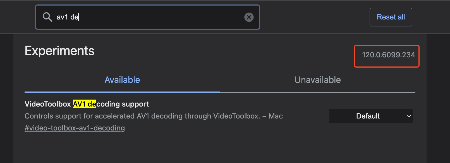
Task: Open the Default dropdown for VideoToolbox AV1
Action: point(371,116)
